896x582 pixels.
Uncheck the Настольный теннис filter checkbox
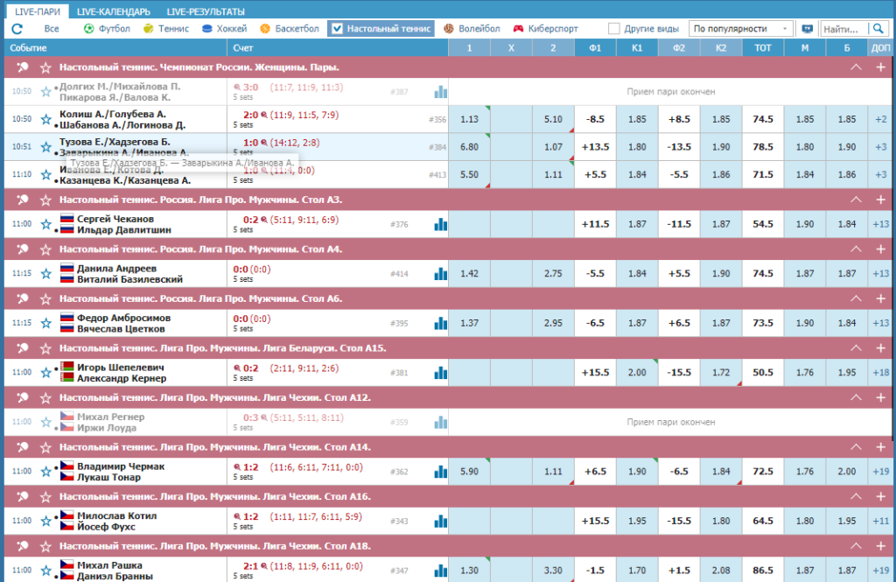[337, 29]
